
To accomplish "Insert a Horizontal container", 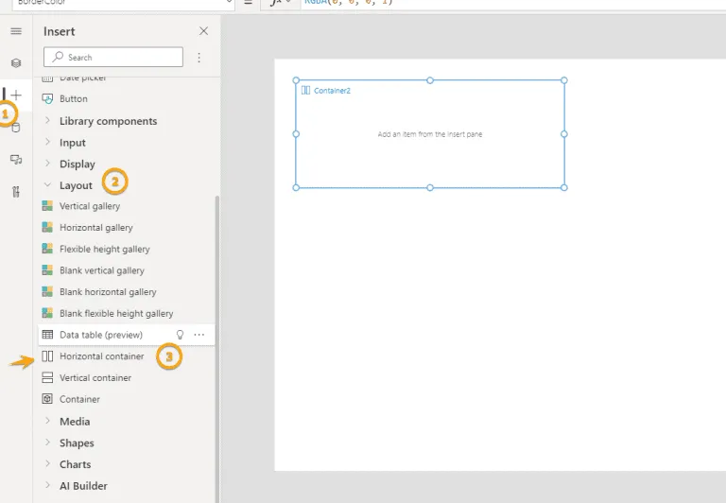I will pyautogui.click(x=101, y=356).
